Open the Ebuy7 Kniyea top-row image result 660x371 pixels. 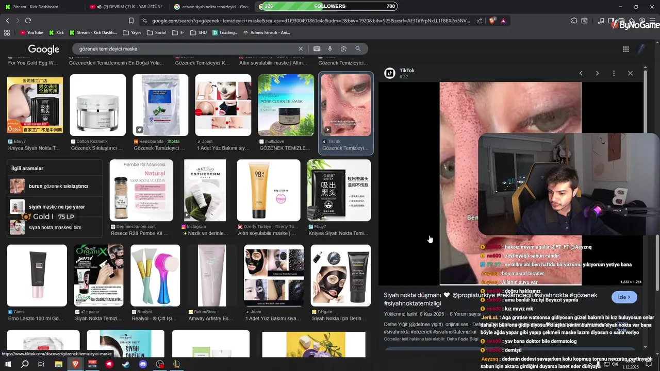[x=35, y=105]
